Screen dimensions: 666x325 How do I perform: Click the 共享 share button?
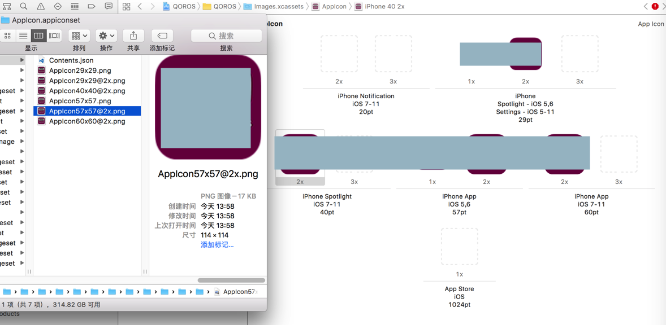[133, 36]
